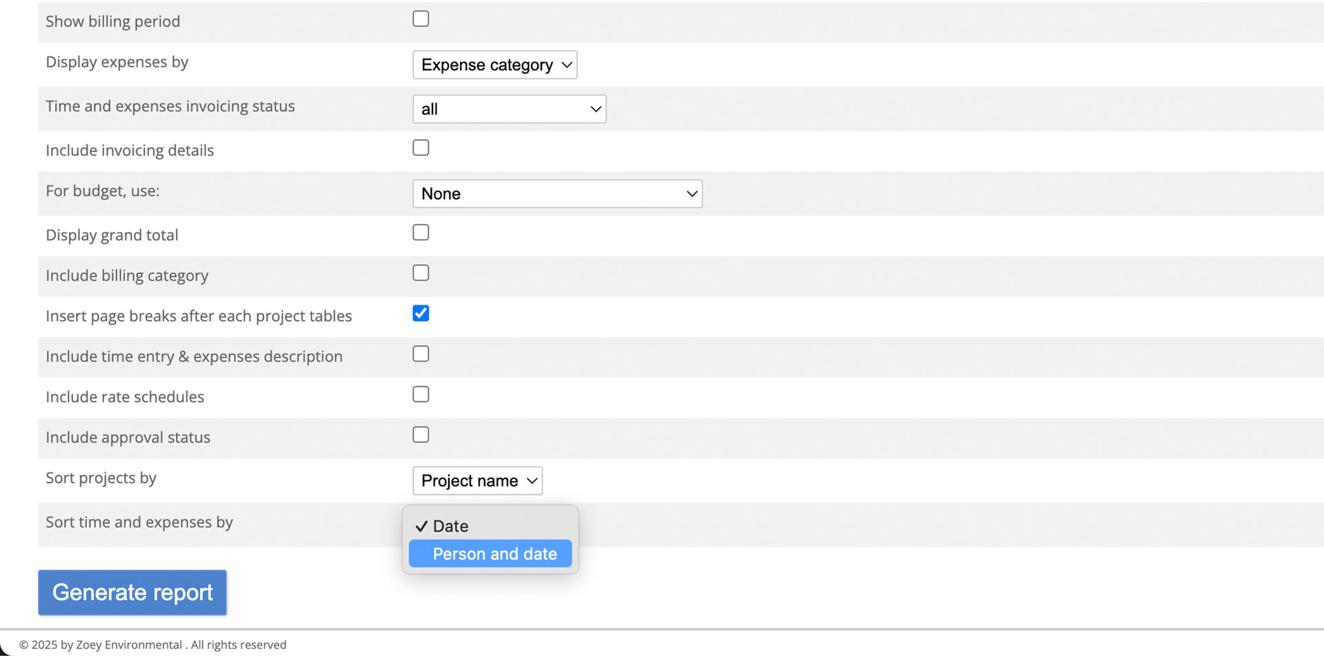The width and height of the screenshot is (1324, 667).
Task: Click the Zoey Environmental copyright footer text
Action: pos(152,645)
